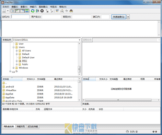Image resolution: width=162 pixels, height=135 pixels.
Task: Expand the D: drive tree node
Action: 10,71
